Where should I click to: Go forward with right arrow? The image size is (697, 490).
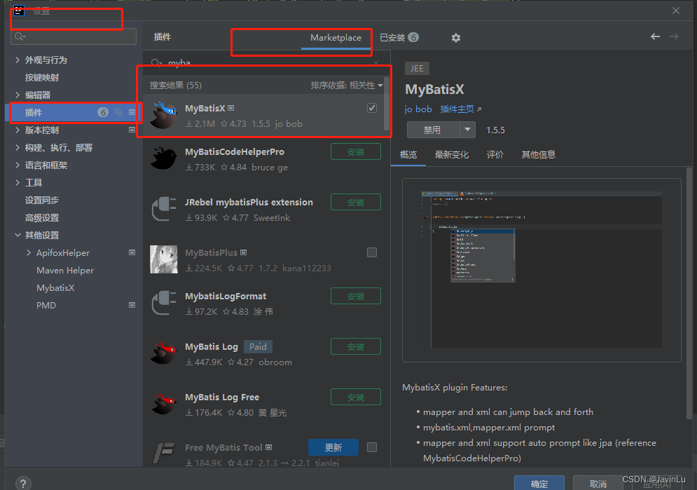(x=674, y=36)
